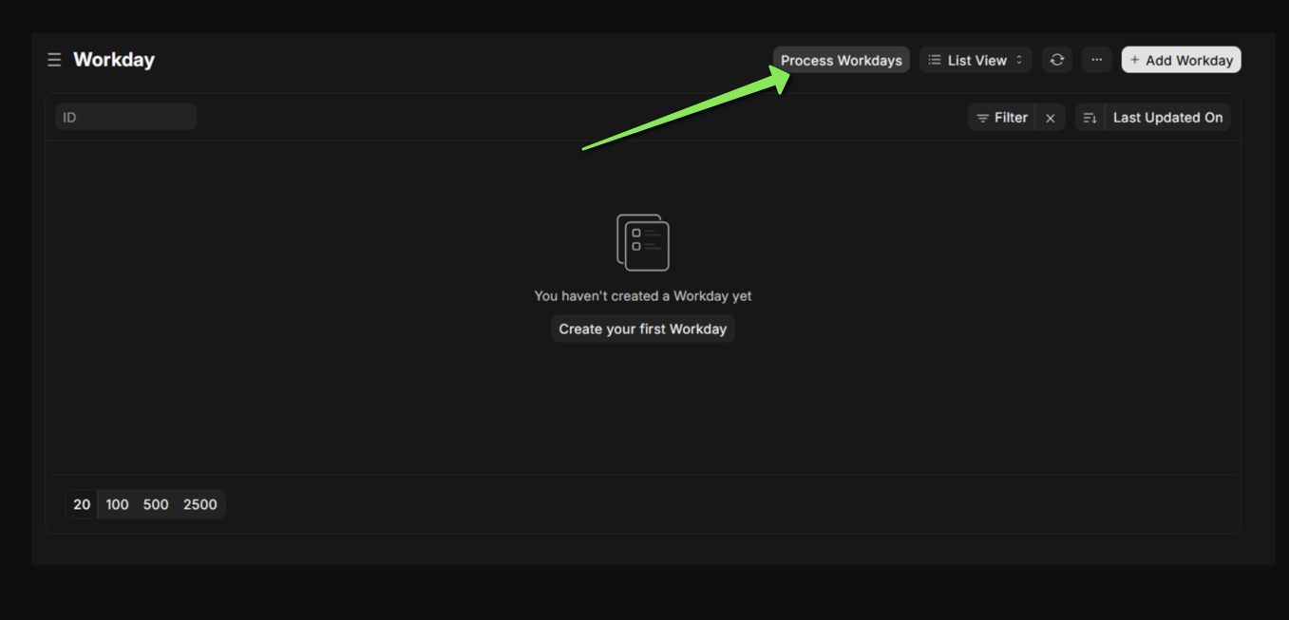Click Create your first Workday
Image resolution: width=1289 pixels, height=620 pixels.
pyautogui.click(x=643, y=329)
